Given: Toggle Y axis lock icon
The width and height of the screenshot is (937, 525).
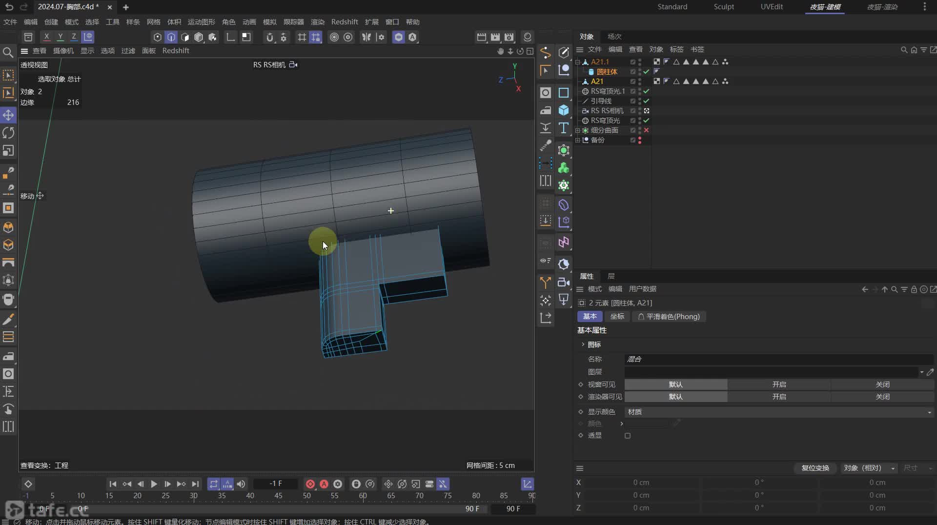Looking at the screenshot, I should click(60, 37).
